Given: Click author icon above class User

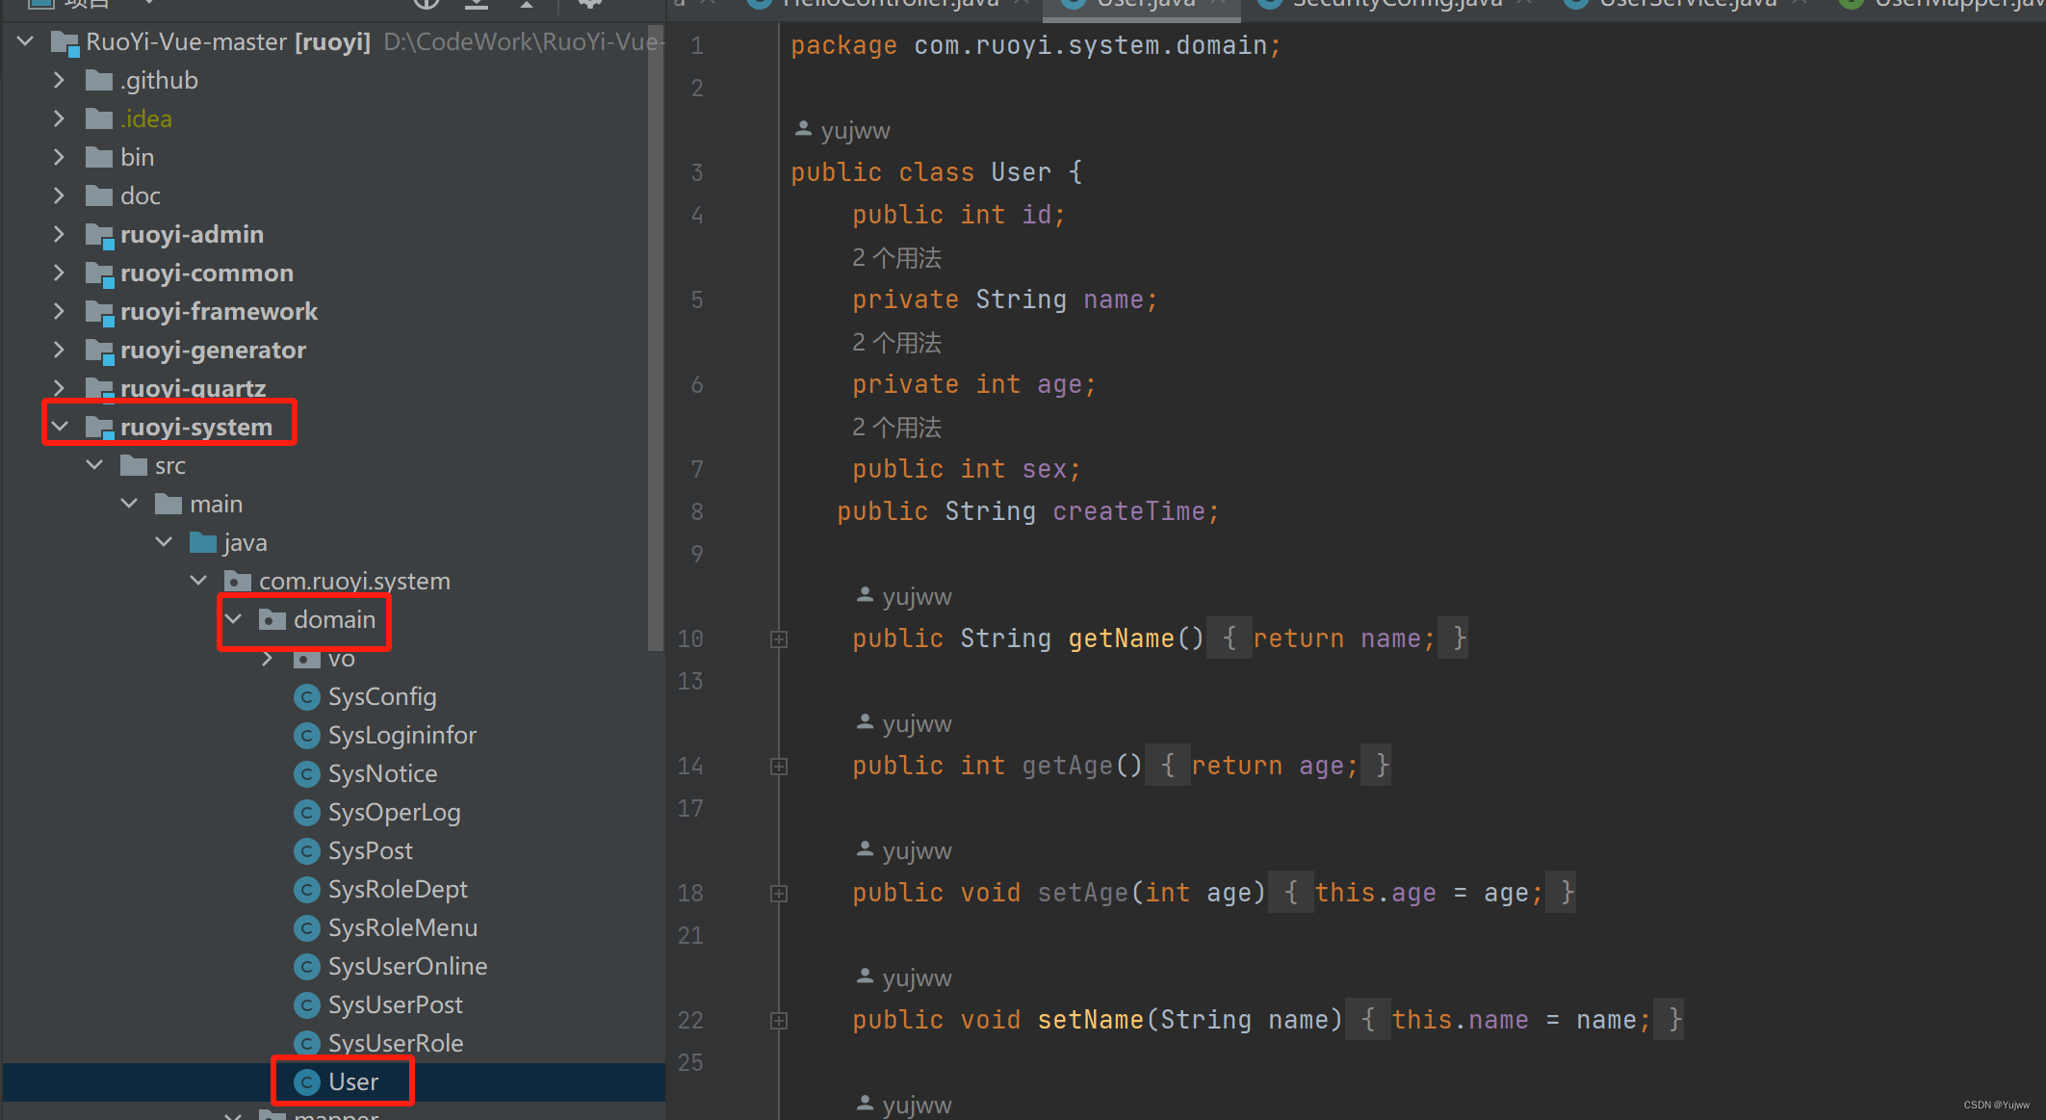Looking at the screenshot, I should [x=803, y=129].
